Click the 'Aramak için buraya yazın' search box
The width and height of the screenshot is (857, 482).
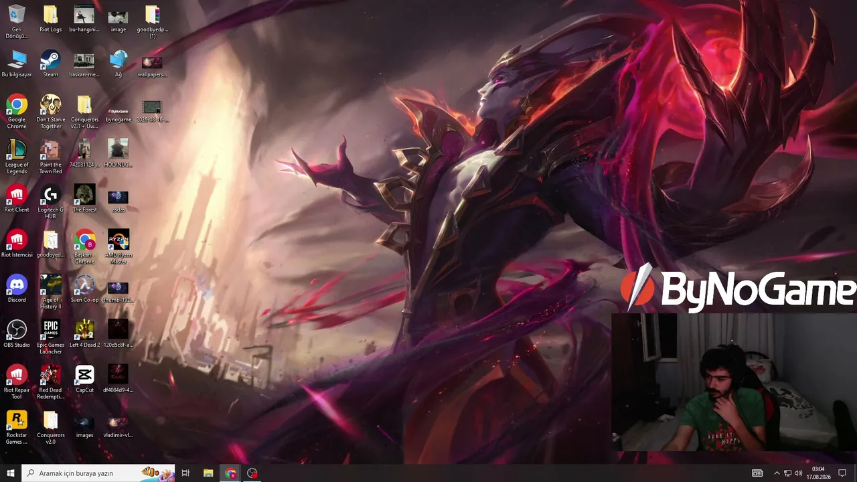click(98, 473)
